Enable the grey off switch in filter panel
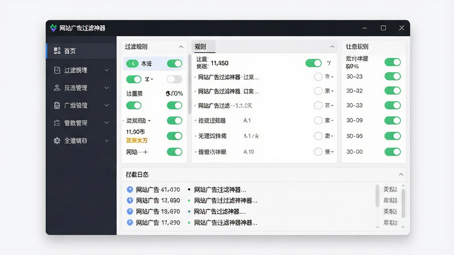Screen dimensions: 454x255 [x=175, y=79]
